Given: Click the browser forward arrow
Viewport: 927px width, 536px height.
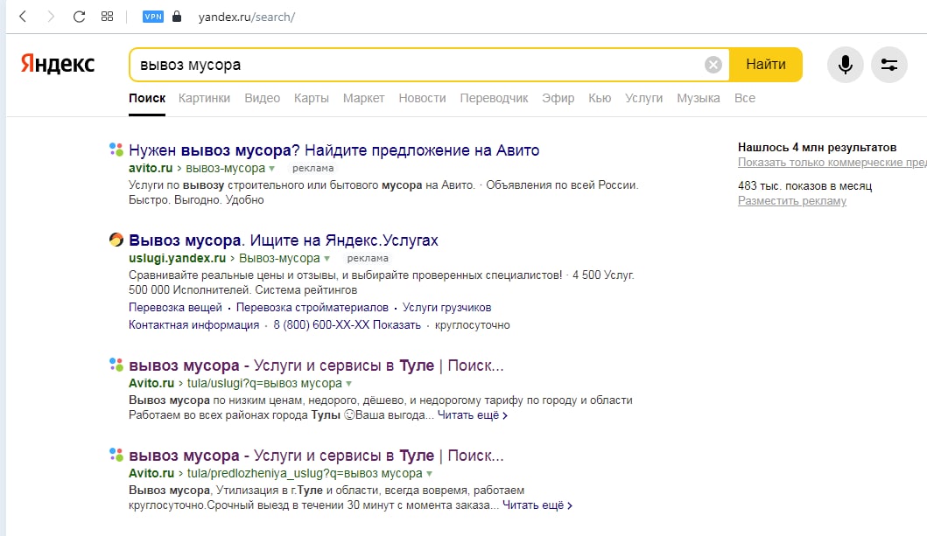Looking at the screenshot, I should pos(51,17).
